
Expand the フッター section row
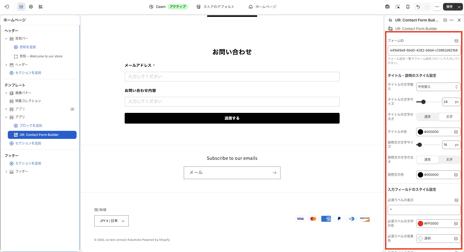click(6, 172)
